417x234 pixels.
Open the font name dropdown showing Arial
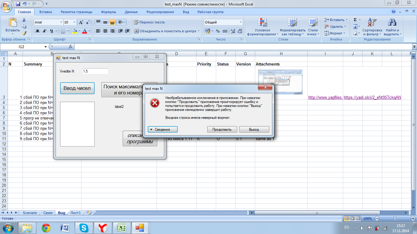pyautogui.click(x=48, y=22)
